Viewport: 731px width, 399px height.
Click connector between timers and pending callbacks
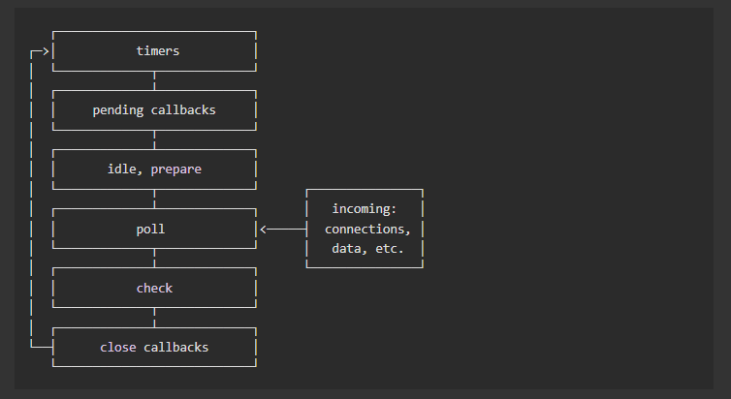coord(154,80)
